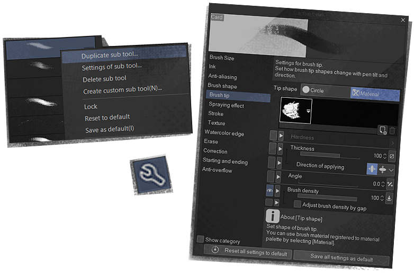Open the Correction category

(x=215, y=151)
